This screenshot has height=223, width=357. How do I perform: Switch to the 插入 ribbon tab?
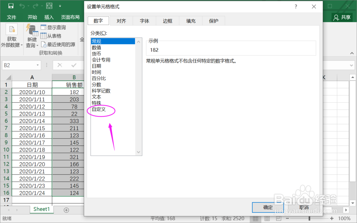[x=49, y=17]
